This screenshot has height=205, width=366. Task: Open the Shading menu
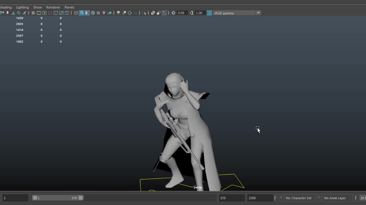(x=6, y=7)
